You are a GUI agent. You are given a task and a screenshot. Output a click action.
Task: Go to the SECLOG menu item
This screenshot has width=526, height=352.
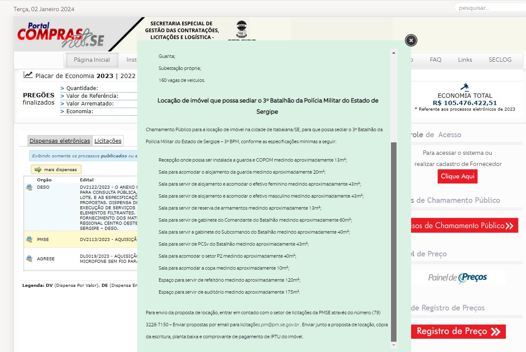tap(500, 60)
